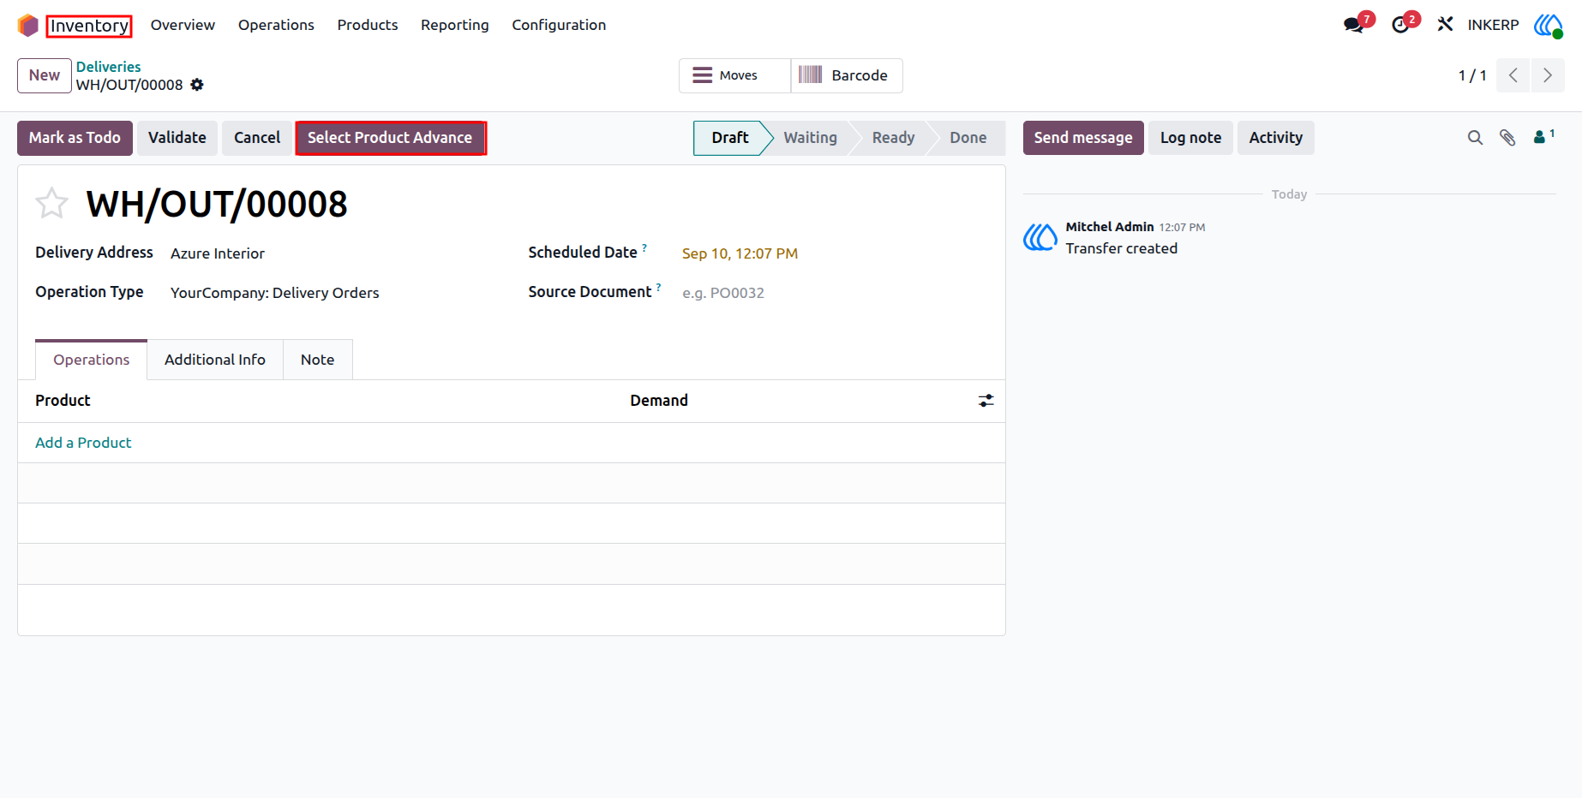Click the Odoo Inventory app logo icon
The width and height of the screenshot is (1582, 798).
tap(27, 26)
